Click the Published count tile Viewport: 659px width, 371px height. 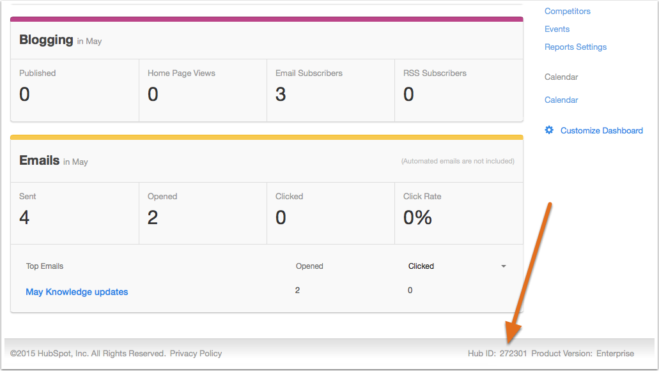pyautogui.click(x=75, y=90)
